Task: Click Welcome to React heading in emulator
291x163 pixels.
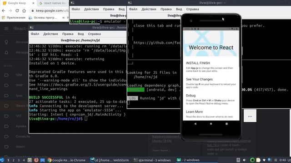Action: pyautogui.click(x=211, y=48)
